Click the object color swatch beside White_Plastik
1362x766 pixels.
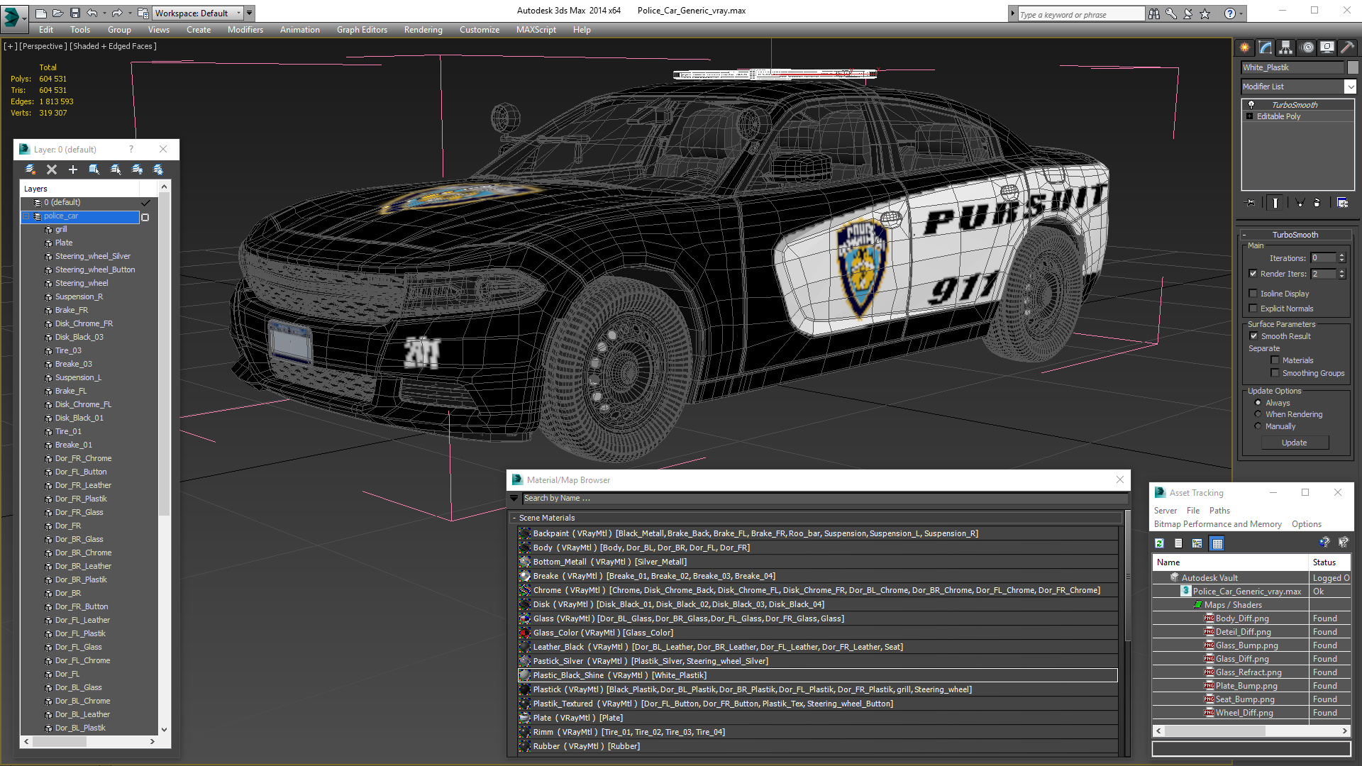[x=1353, y=67]
